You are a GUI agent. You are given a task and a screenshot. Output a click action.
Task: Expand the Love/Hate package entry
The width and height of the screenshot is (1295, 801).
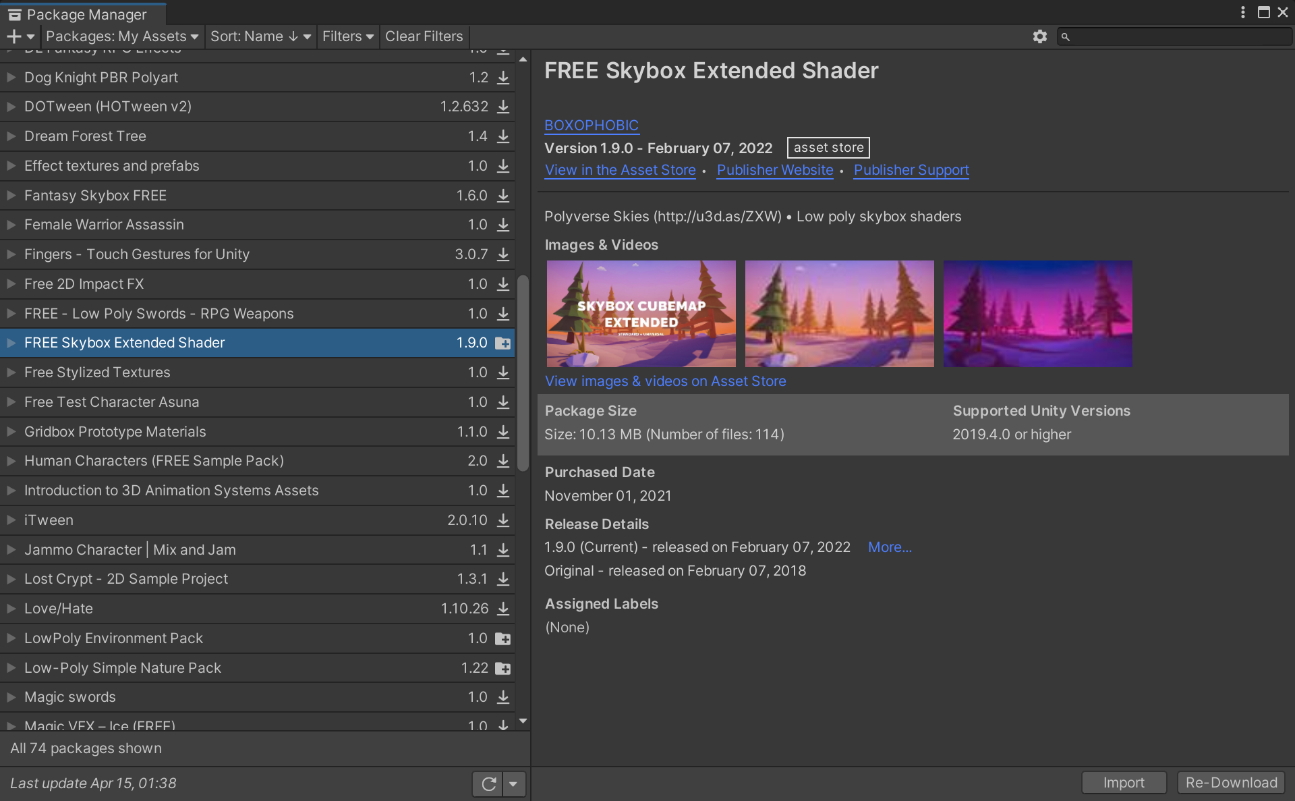(x=11, y=609)
